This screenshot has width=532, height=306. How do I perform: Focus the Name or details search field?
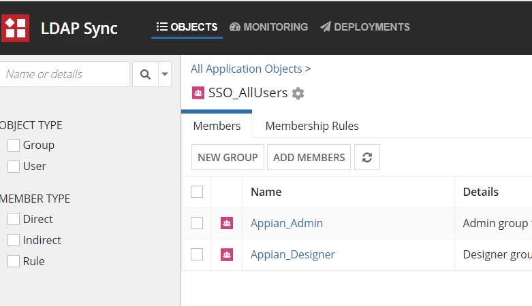tap(65, 74)
